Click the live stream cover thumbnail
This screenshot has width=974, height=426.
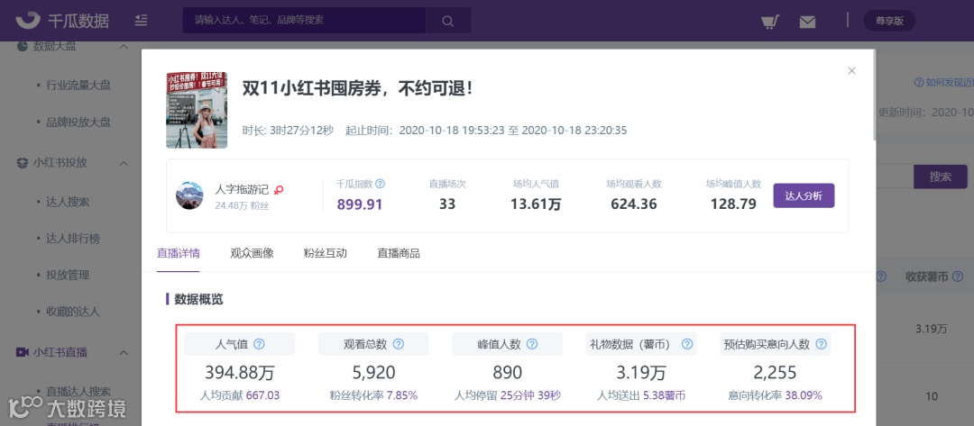[197, 111]
